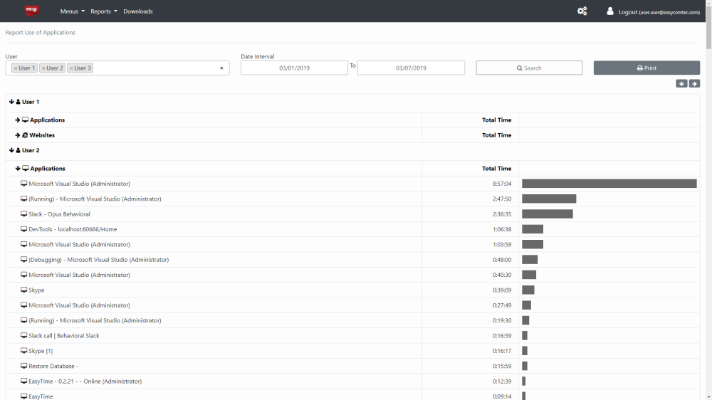
Task: Click the browser icon next to Websites
Action: click(25, 135)
